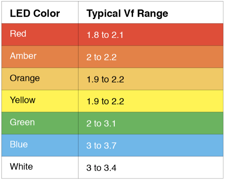Click the Amber 2 to 2.2 value
225x180 pixels.
coord(101,57)
